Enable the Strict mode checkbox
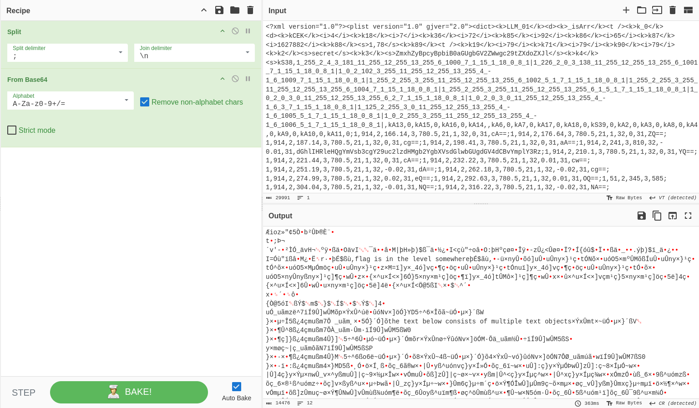 pyautogui.click(x=12, y=130)
